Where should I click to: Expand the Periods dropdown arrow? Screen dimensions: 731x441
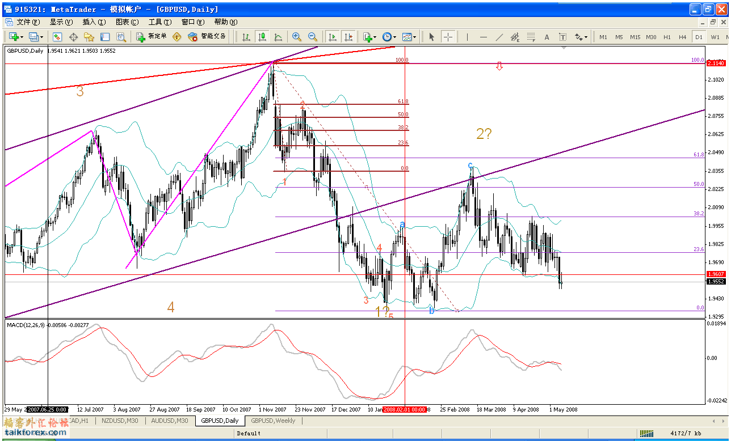(396, 37)
